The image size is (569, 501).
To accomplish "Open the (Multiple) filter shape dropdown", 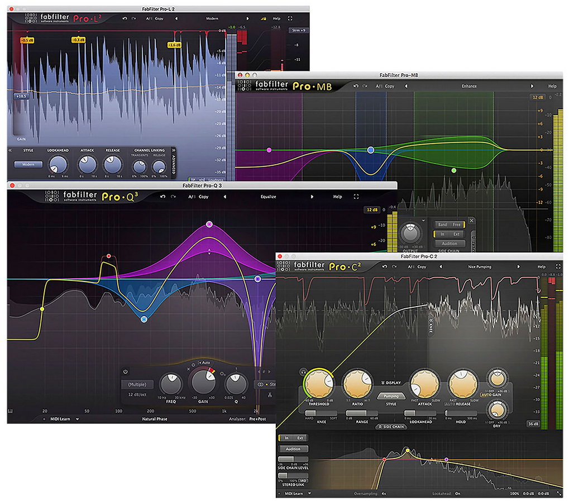I will point(137,384).
